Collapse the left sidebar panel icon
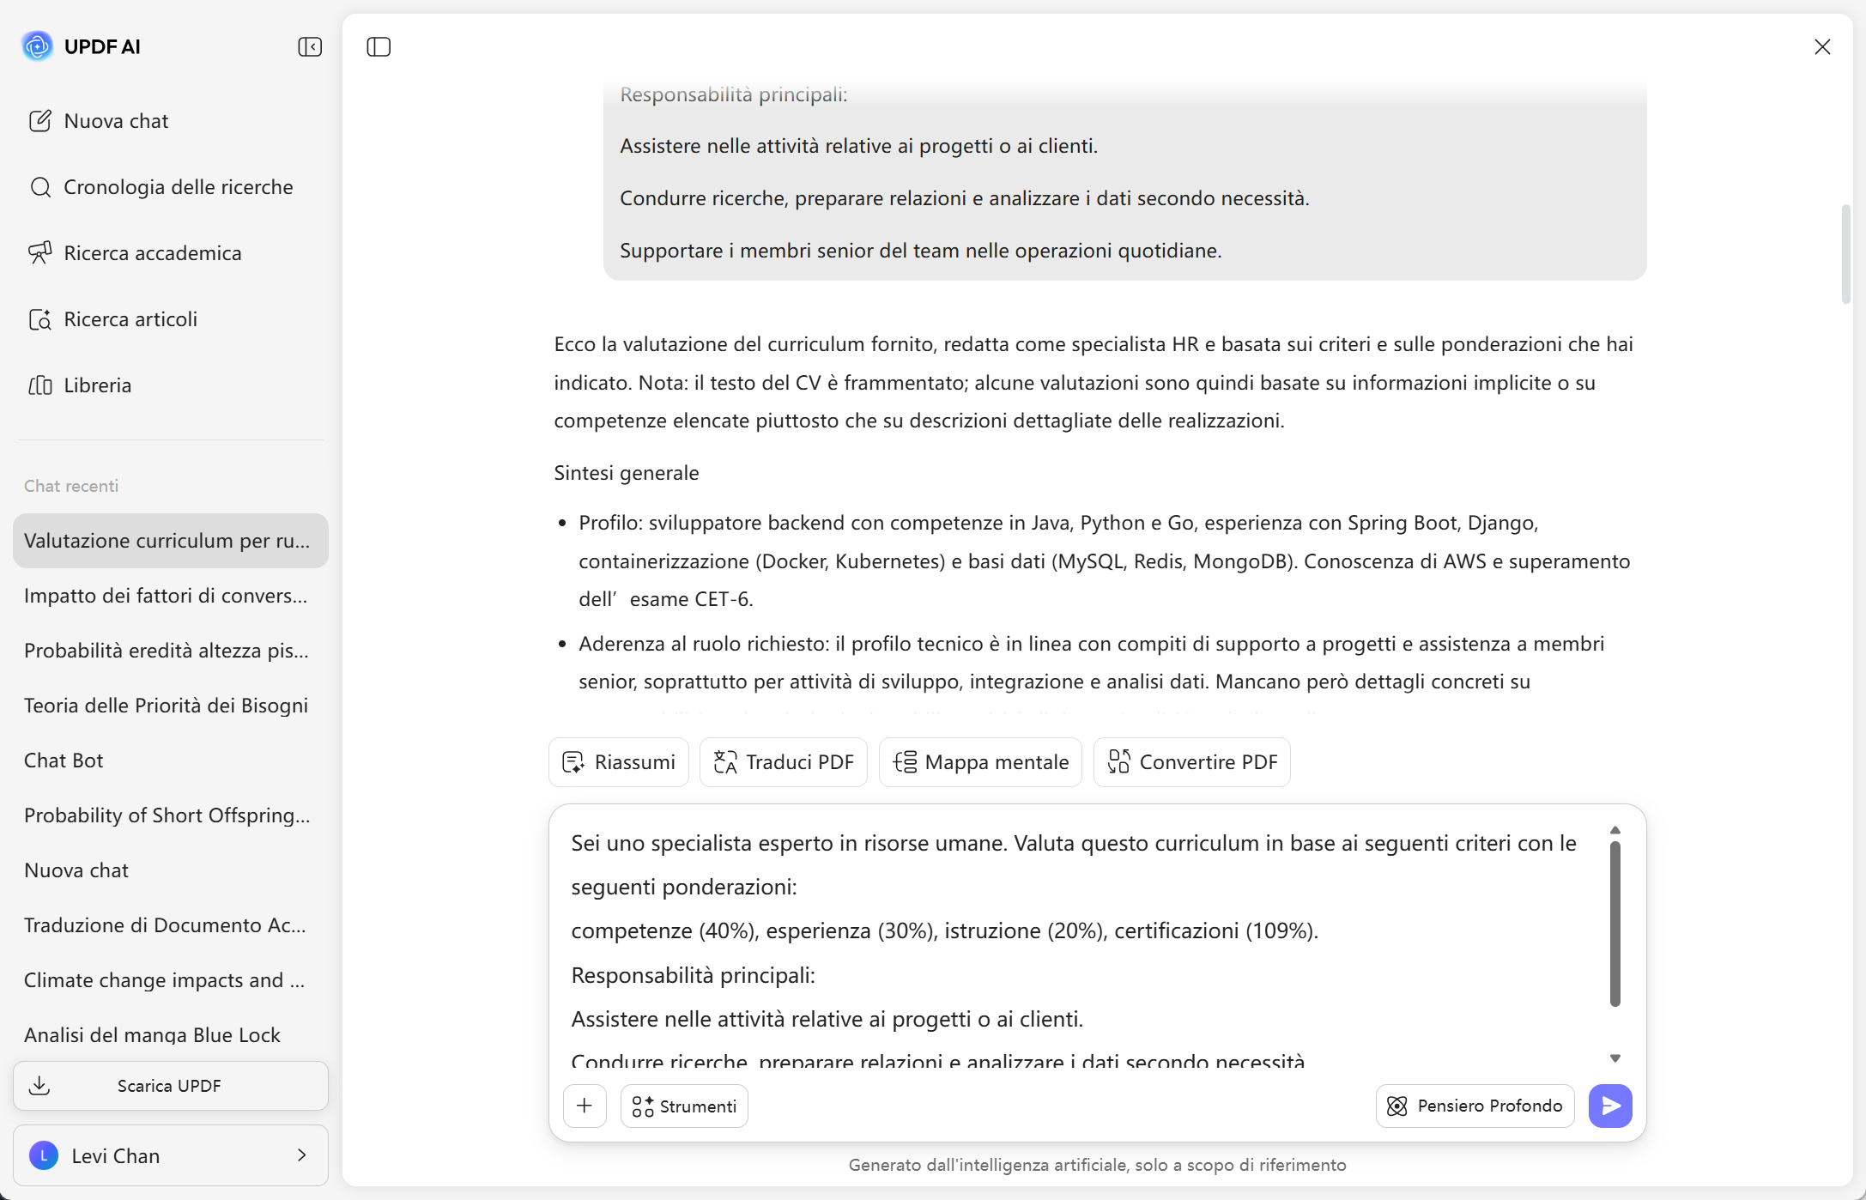The height and width of the screenshot is (1200, 1866). pyautogui.click(x=310, y=46)
